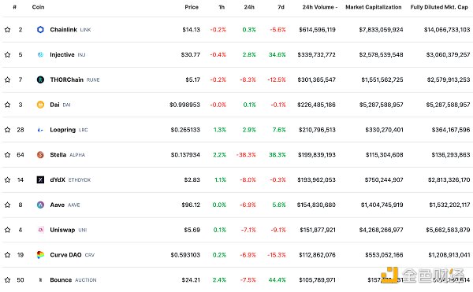
Task: Sort by the Market Capitalization column header
Action: 374,7
